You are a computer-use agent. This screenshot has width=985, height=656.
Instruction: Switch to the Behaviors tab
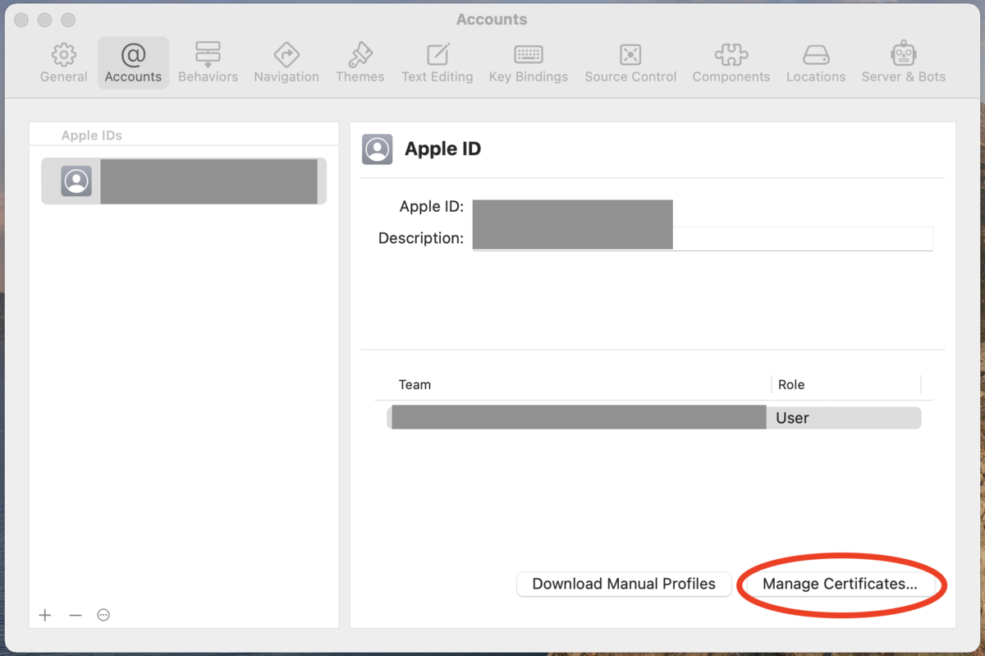click(208, 63)
